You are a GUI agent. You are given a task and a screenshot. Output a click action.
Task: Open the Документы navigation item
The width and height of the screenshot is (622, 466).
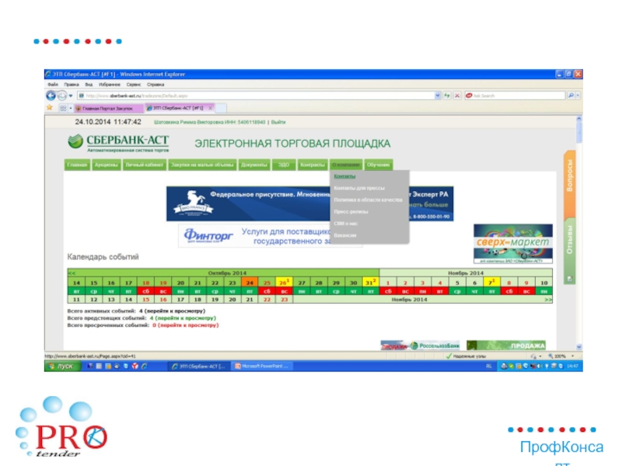[x=254, y=165]
